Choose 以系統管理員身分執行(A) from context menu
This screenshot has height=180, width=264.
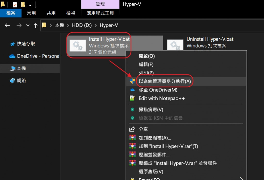(x=186, y=81)
